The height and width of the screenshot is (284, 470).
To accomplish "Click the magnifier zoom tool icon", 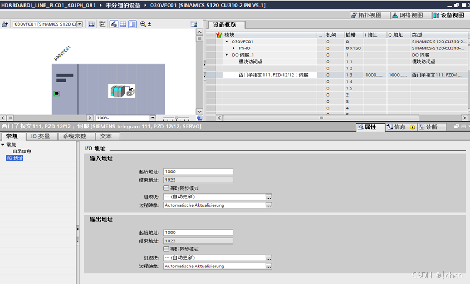I will tap(143, 24).
